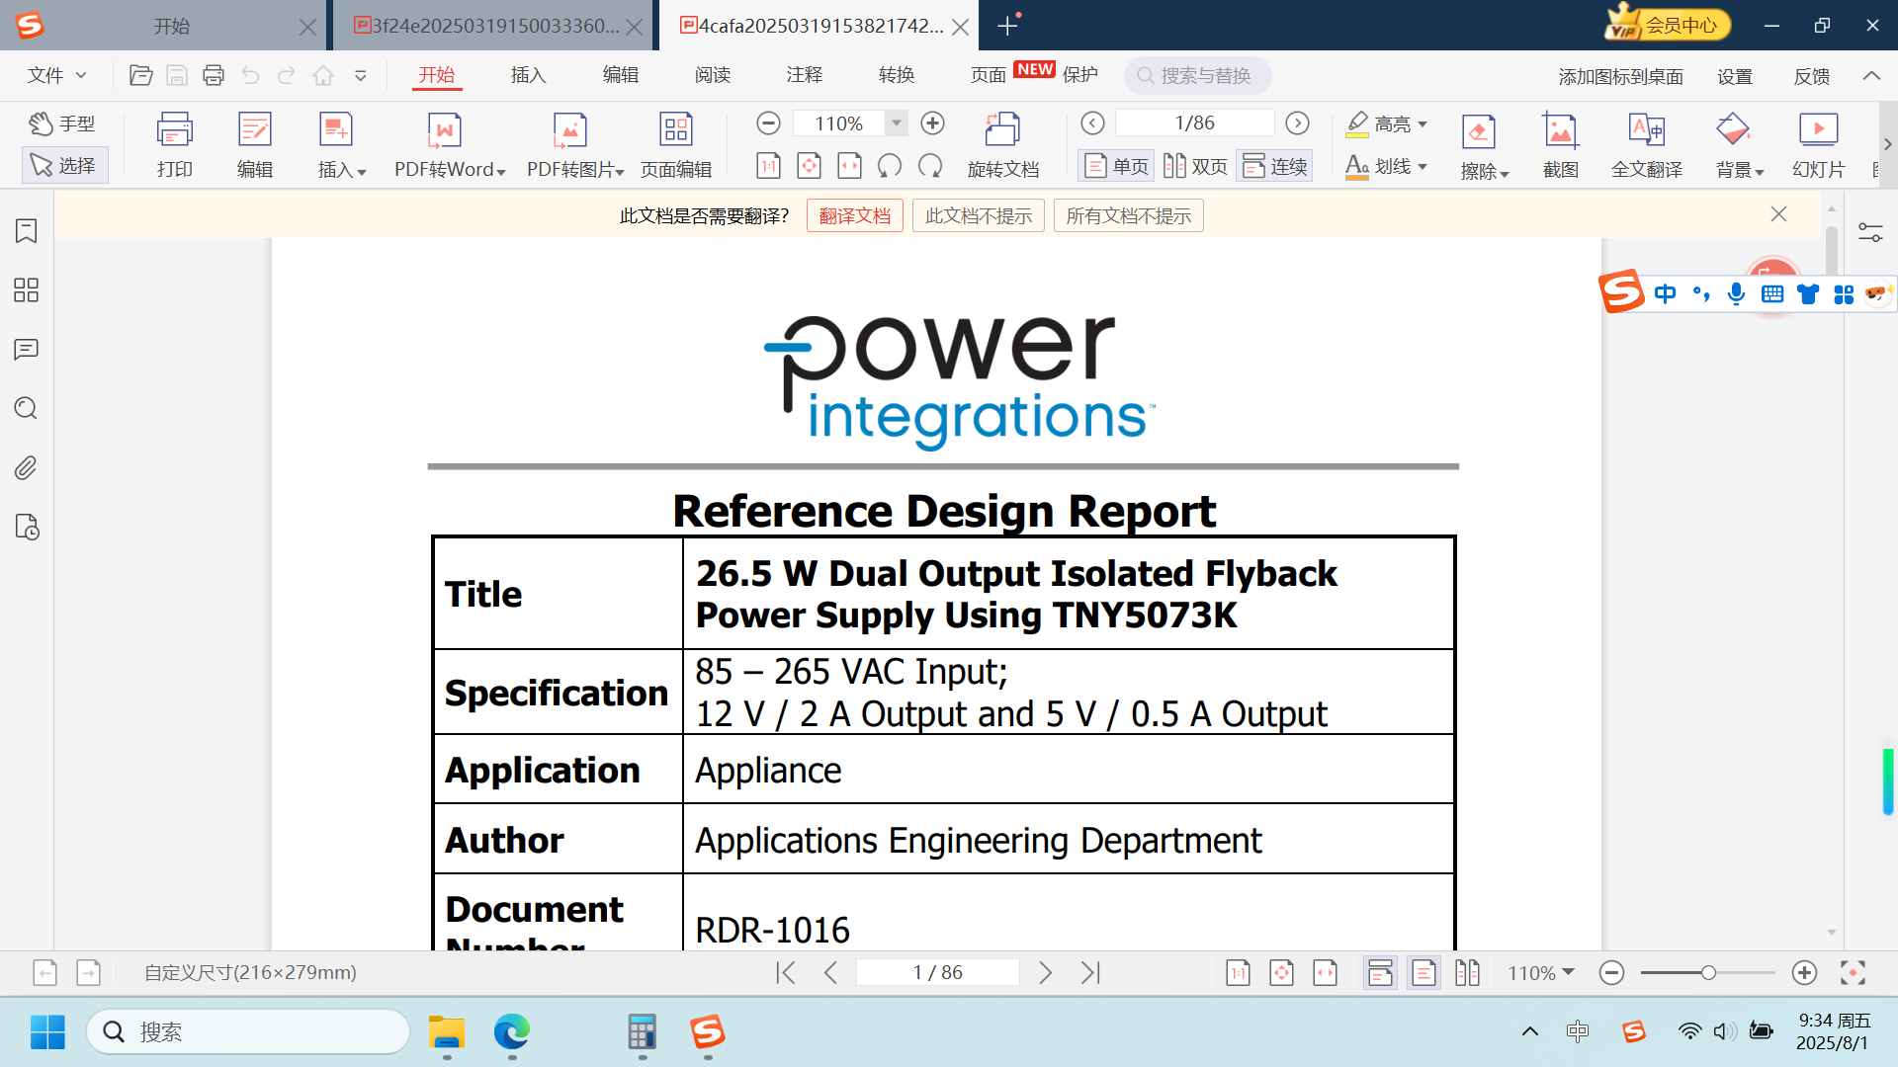Select the Screenshot tool (截图)
The width and height of the screenshot is (1898, 1067).
pyautogui.click(x=1560, y=144)
